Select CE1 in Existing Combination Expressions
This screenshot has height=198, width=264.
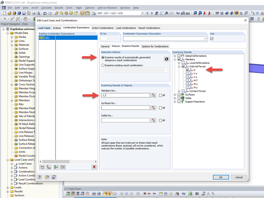pos(68,38)
